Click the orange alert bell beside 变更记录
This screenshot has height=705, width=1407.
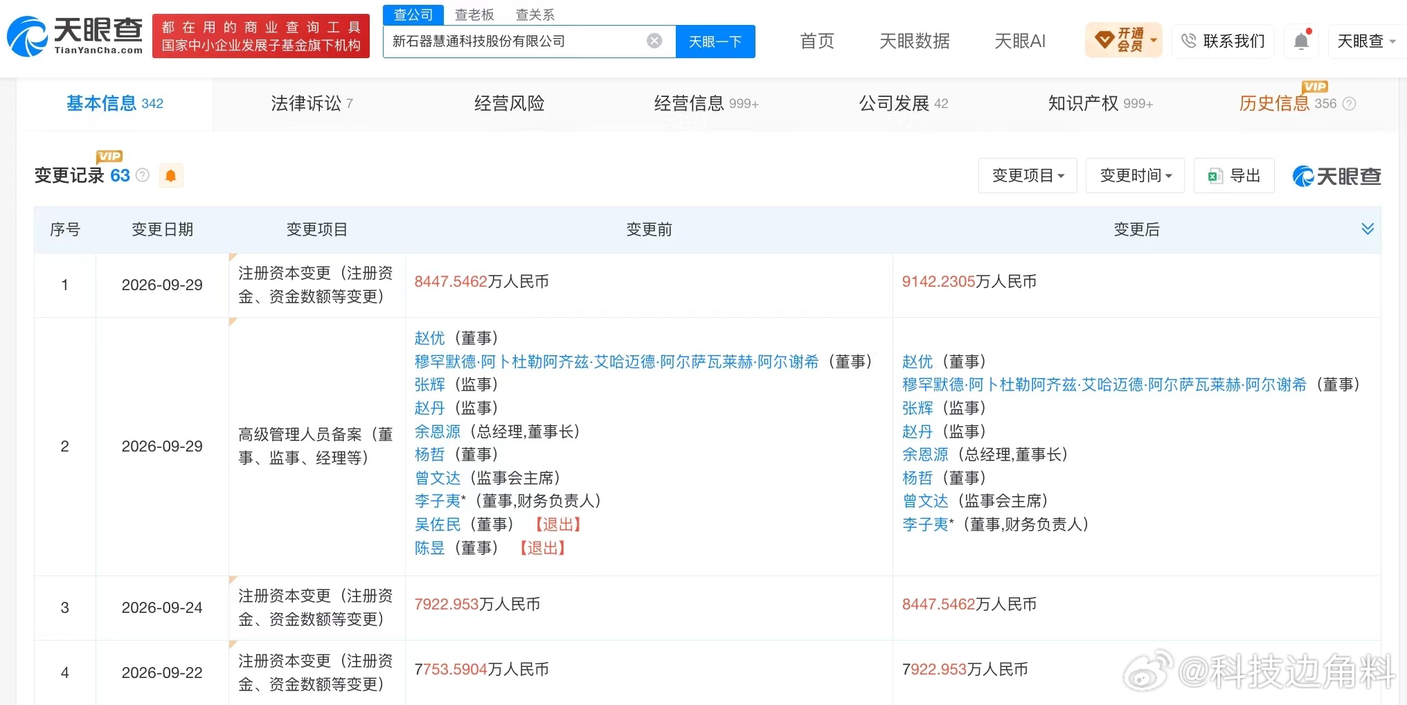(x=170, y=176)
